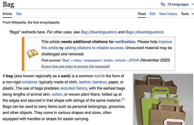Open the cotton link

[x=57, y=94]
